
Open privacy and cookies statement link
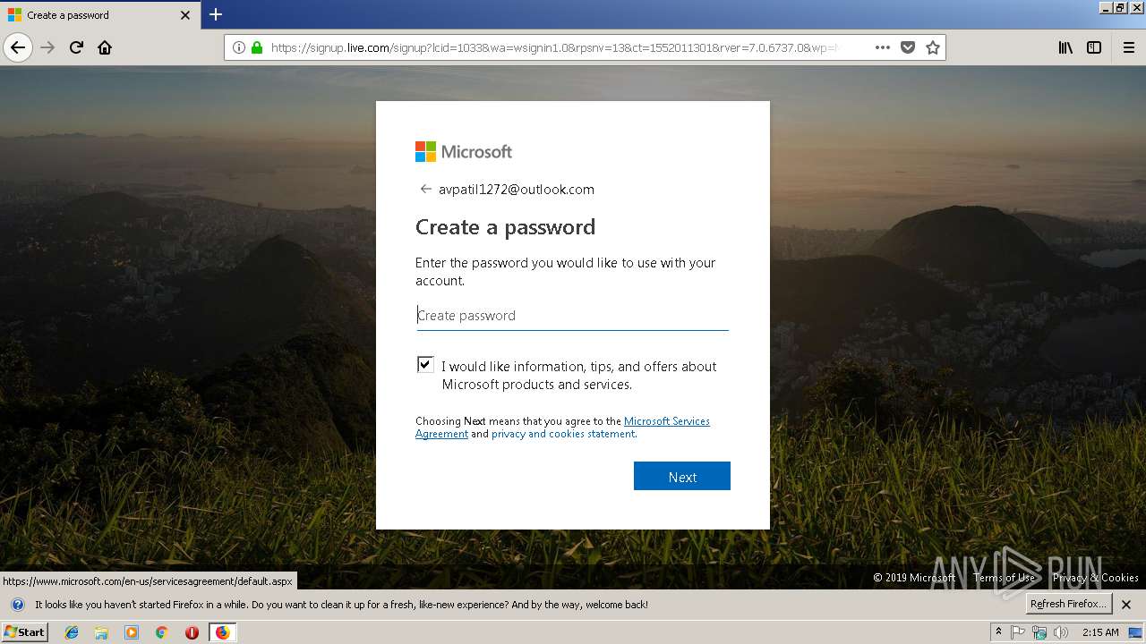(x=563, y=434)
